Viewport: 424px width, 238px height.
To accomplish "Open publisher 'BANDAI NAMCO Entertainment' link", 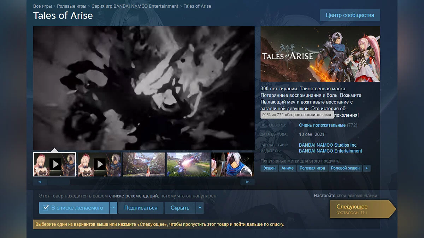I will [330, 151].
